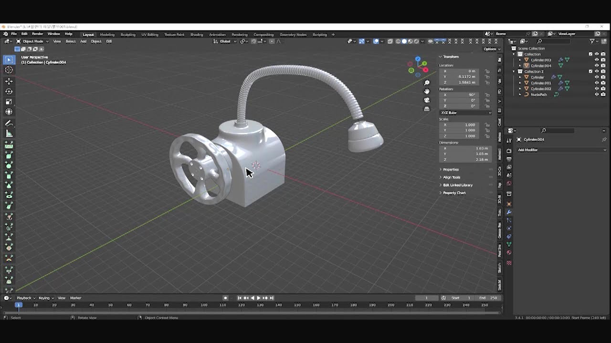Open the Texture checker properties tab
This screenshot has width=611, height=343.
tap(509, 262)
